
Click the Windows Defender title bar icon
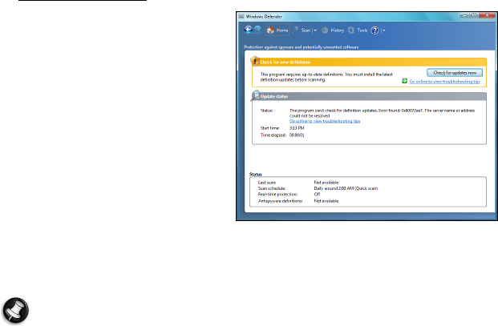241,16
